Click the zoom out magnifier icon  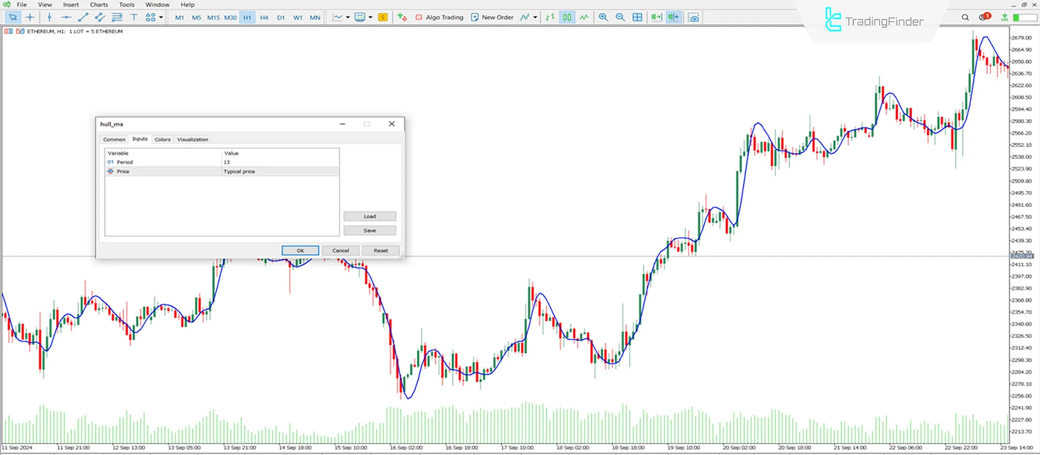click(620, 17)
